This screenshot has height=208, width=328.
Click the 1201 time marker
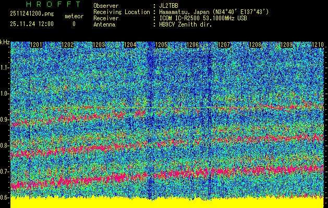(37, 45)
